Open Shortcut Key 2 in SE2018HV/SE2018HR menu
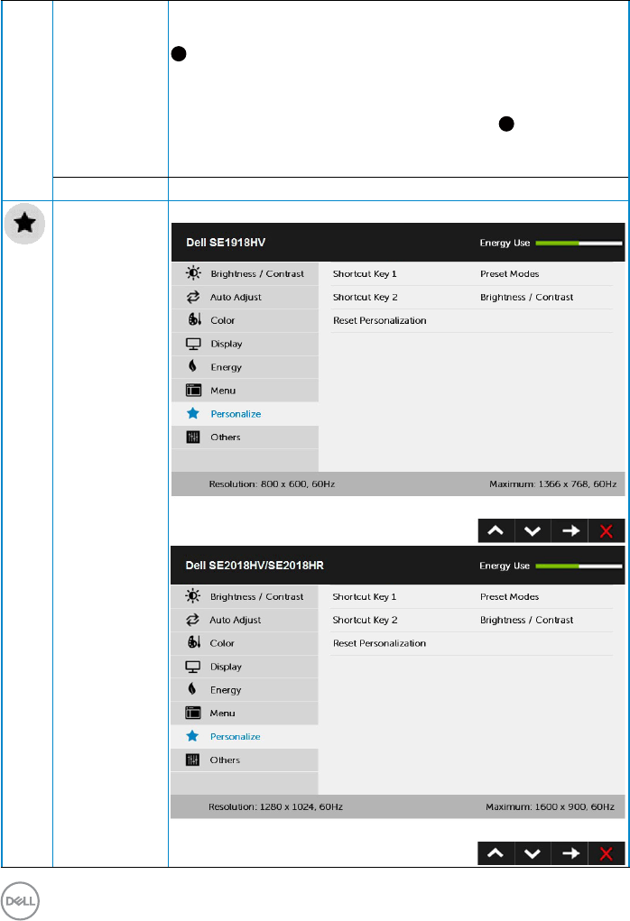 pyautogui.click(x=365, y=621)
